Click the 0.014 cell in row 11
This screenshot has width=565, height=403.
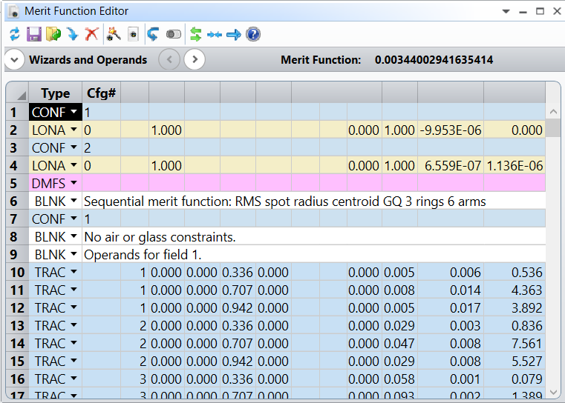(451, 290)
